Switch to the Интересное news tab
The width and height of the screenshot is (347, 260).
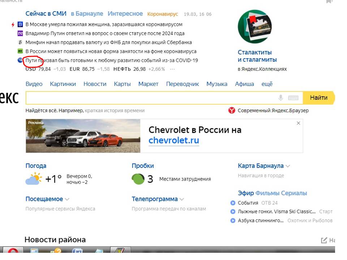coord(125,14)
